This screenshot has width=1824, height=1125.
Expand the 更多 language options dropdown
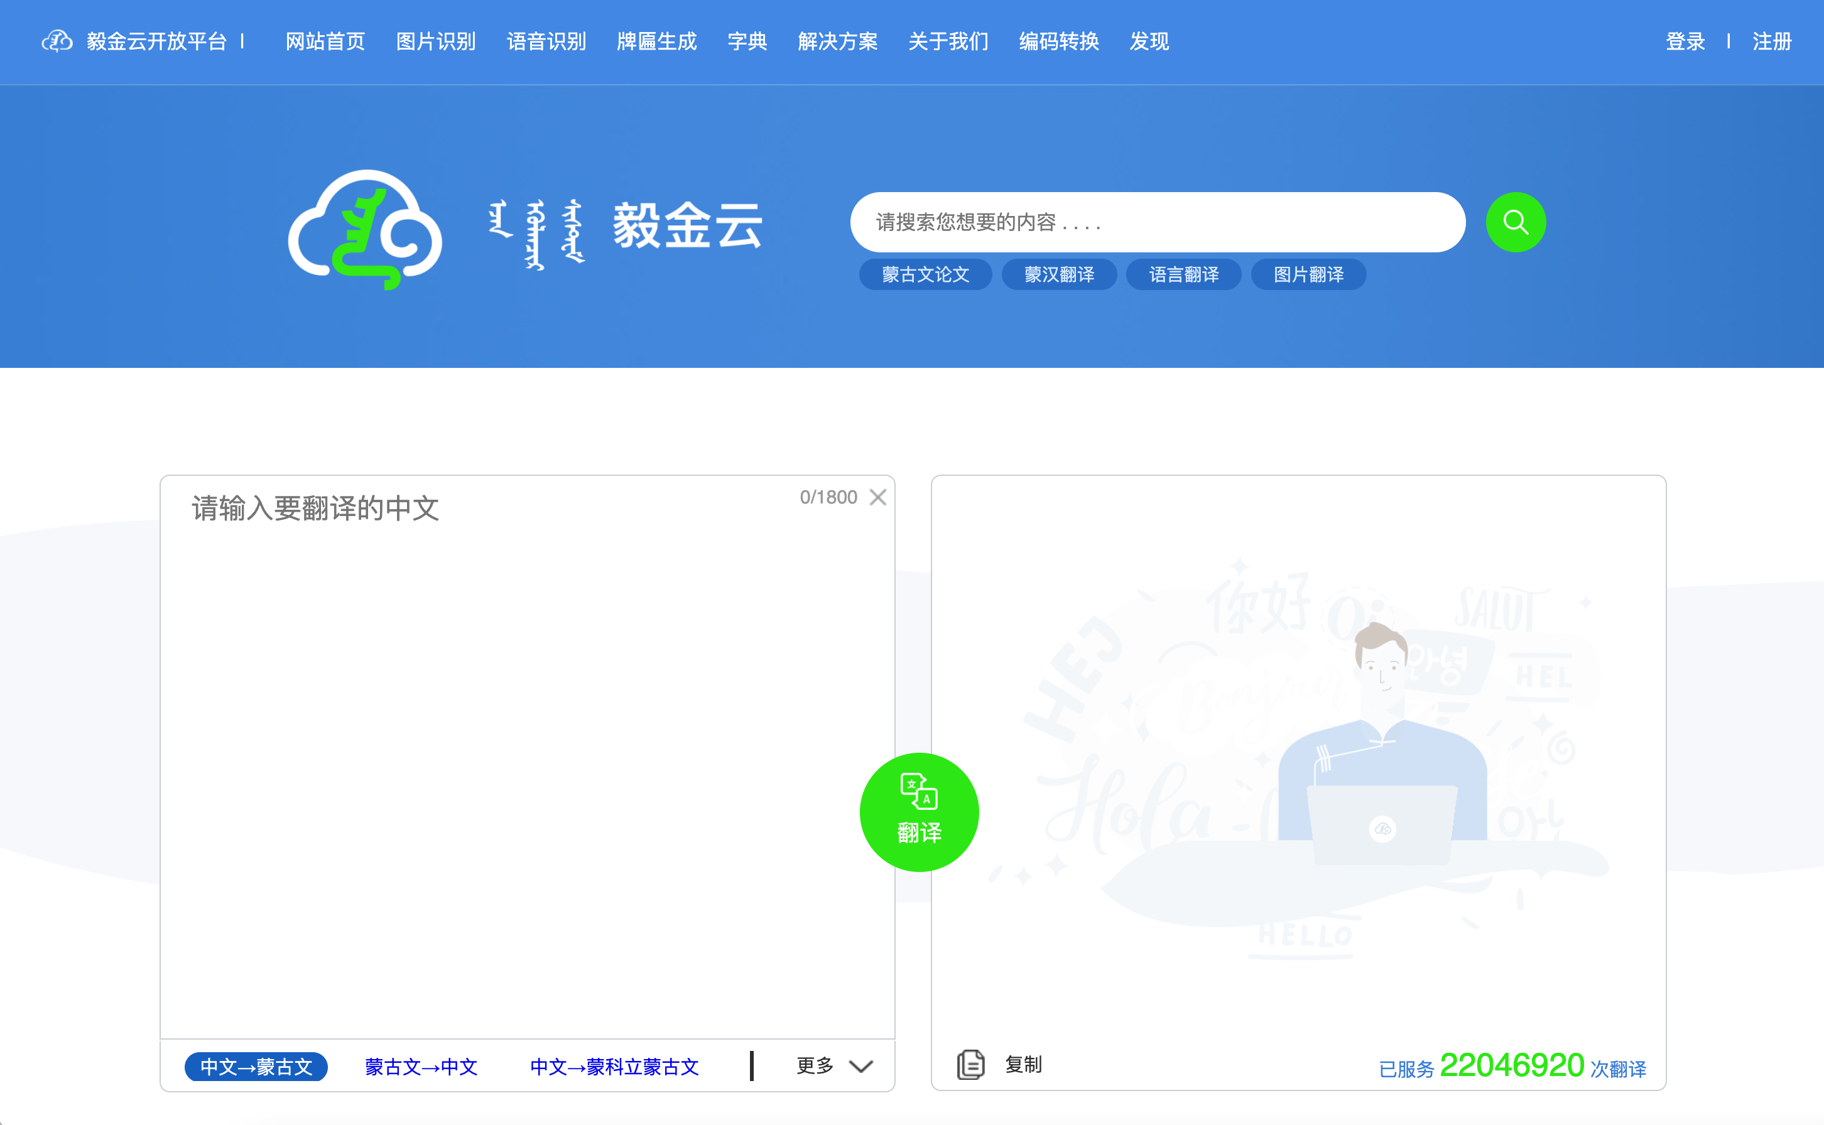pyautogui.click(x=832, y=1065)
